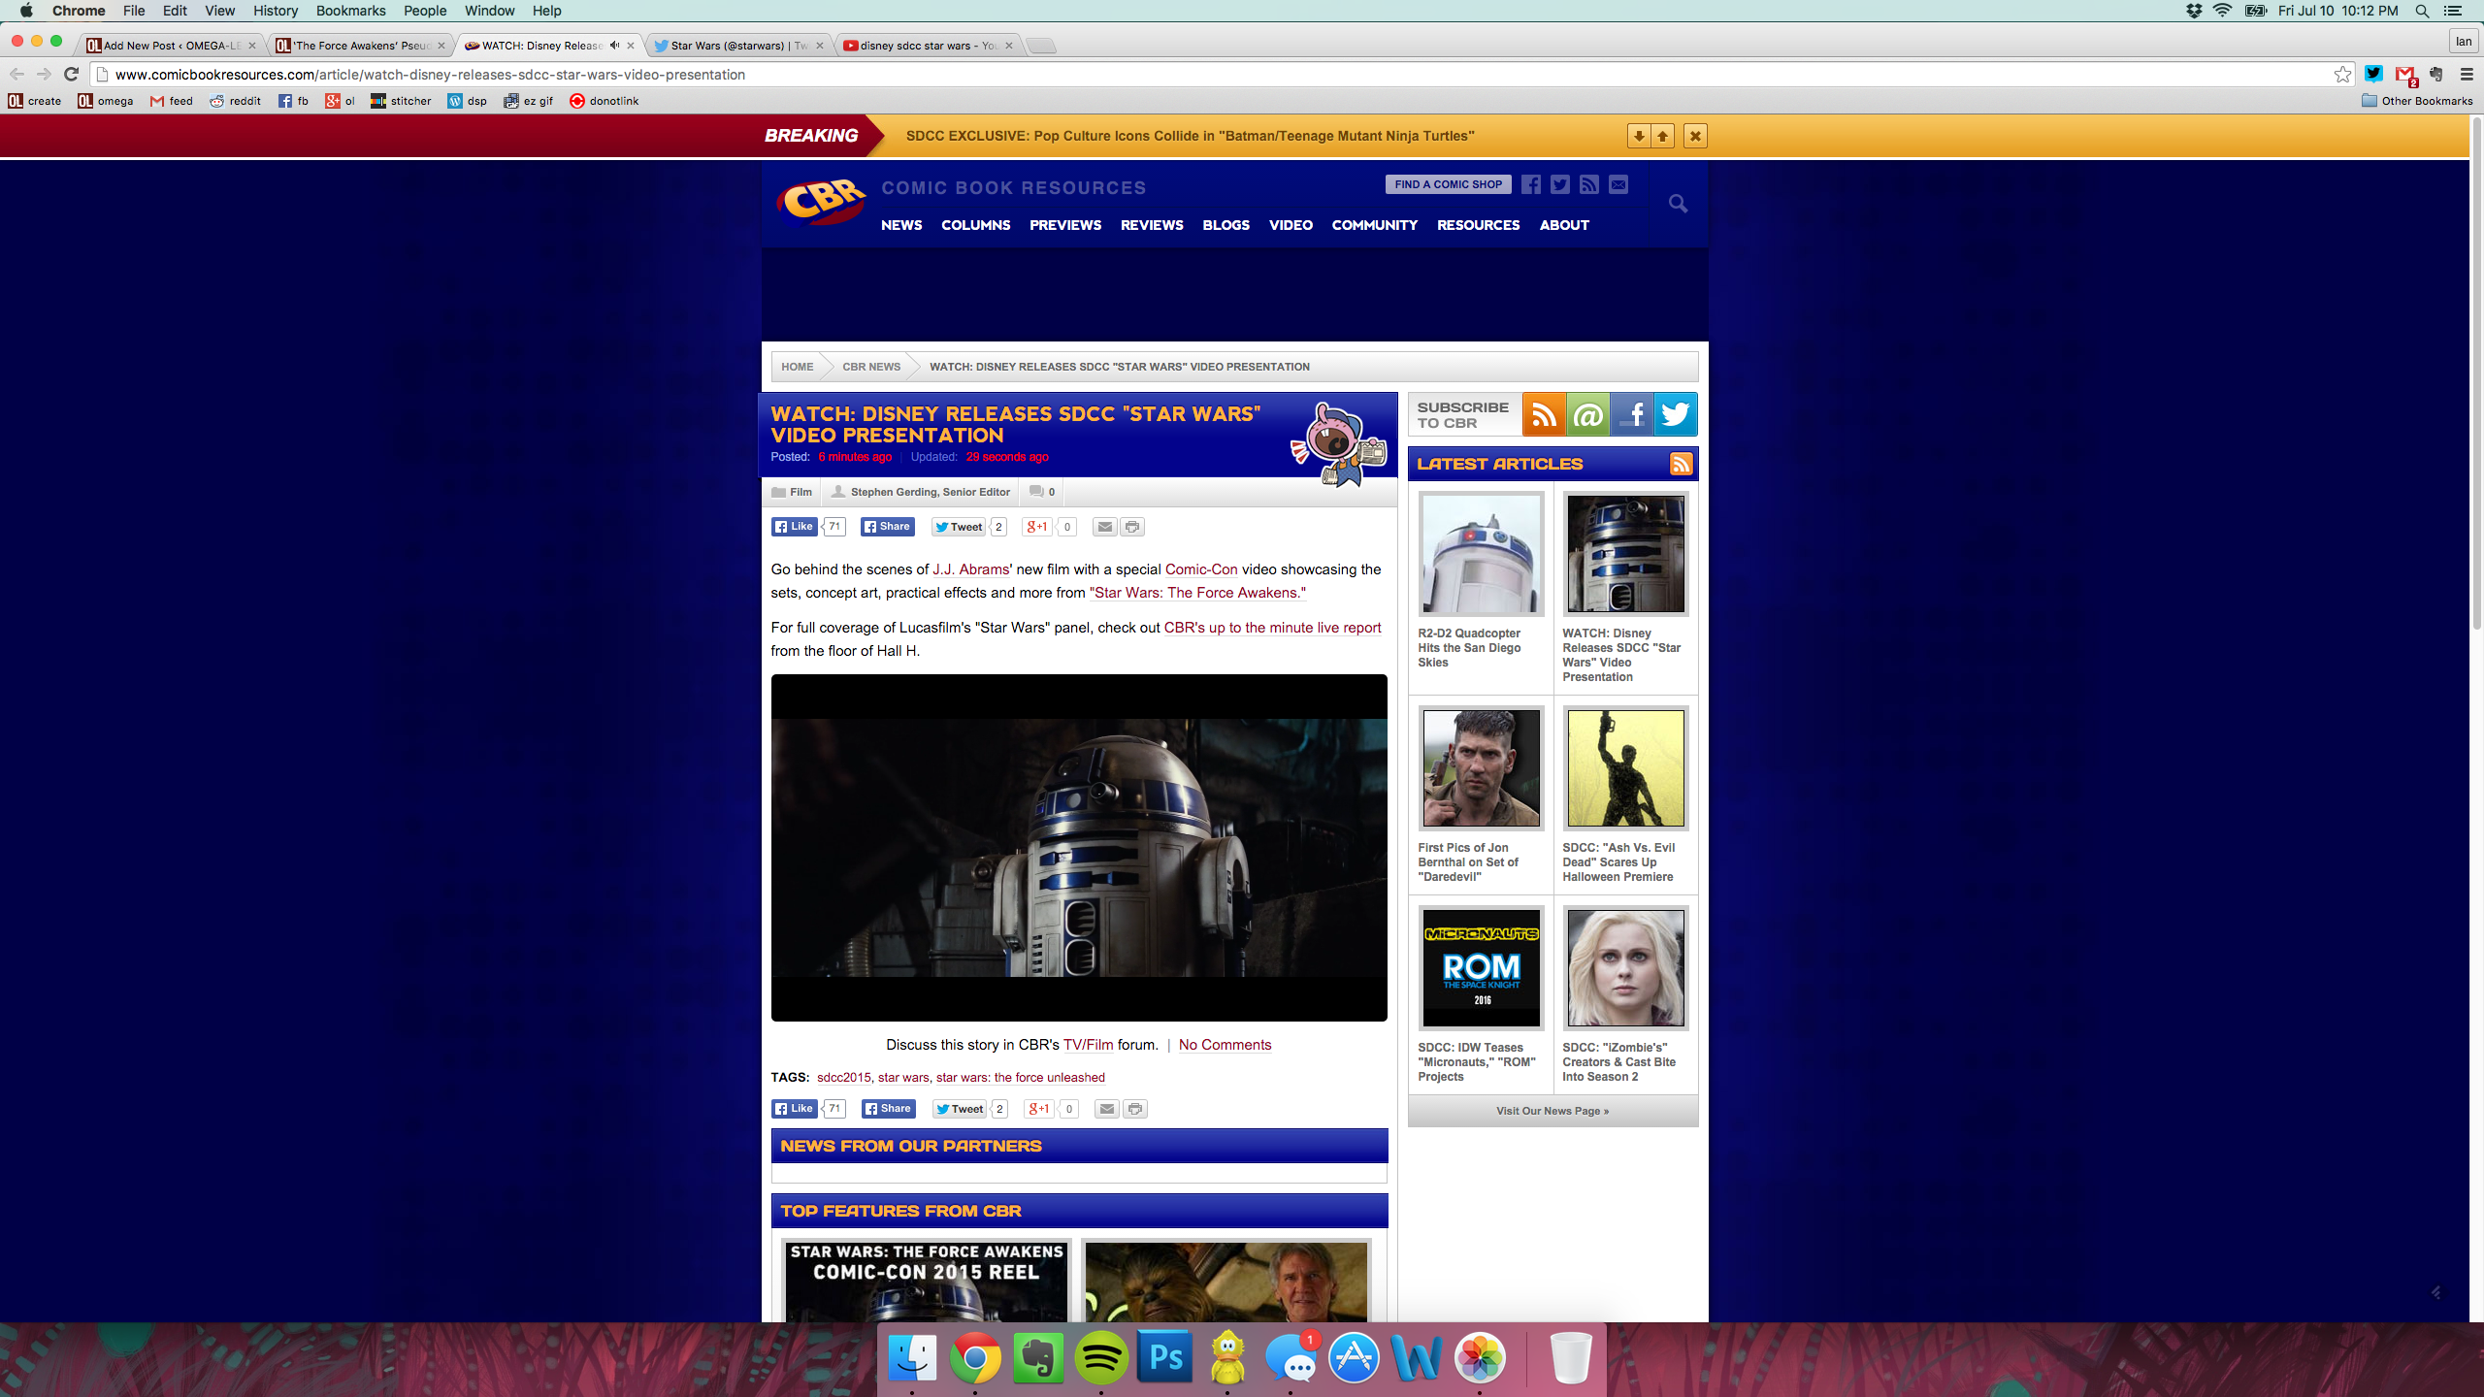
Task: Click the header Facebook icon
Action: pos(1531,184)
